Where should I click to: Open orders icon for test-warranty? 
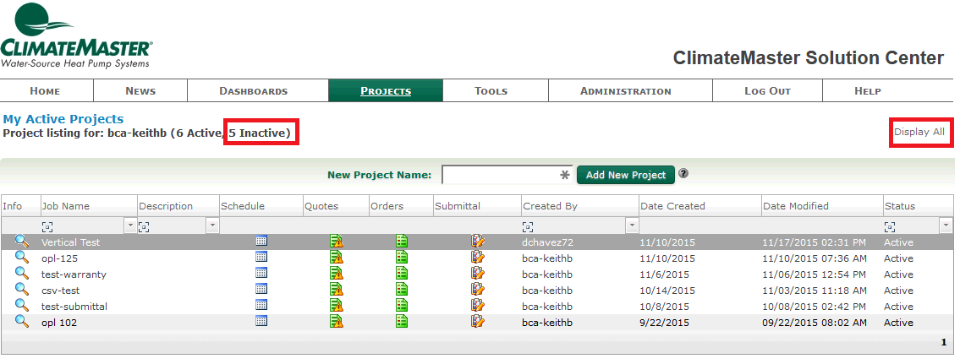[401, 273]
